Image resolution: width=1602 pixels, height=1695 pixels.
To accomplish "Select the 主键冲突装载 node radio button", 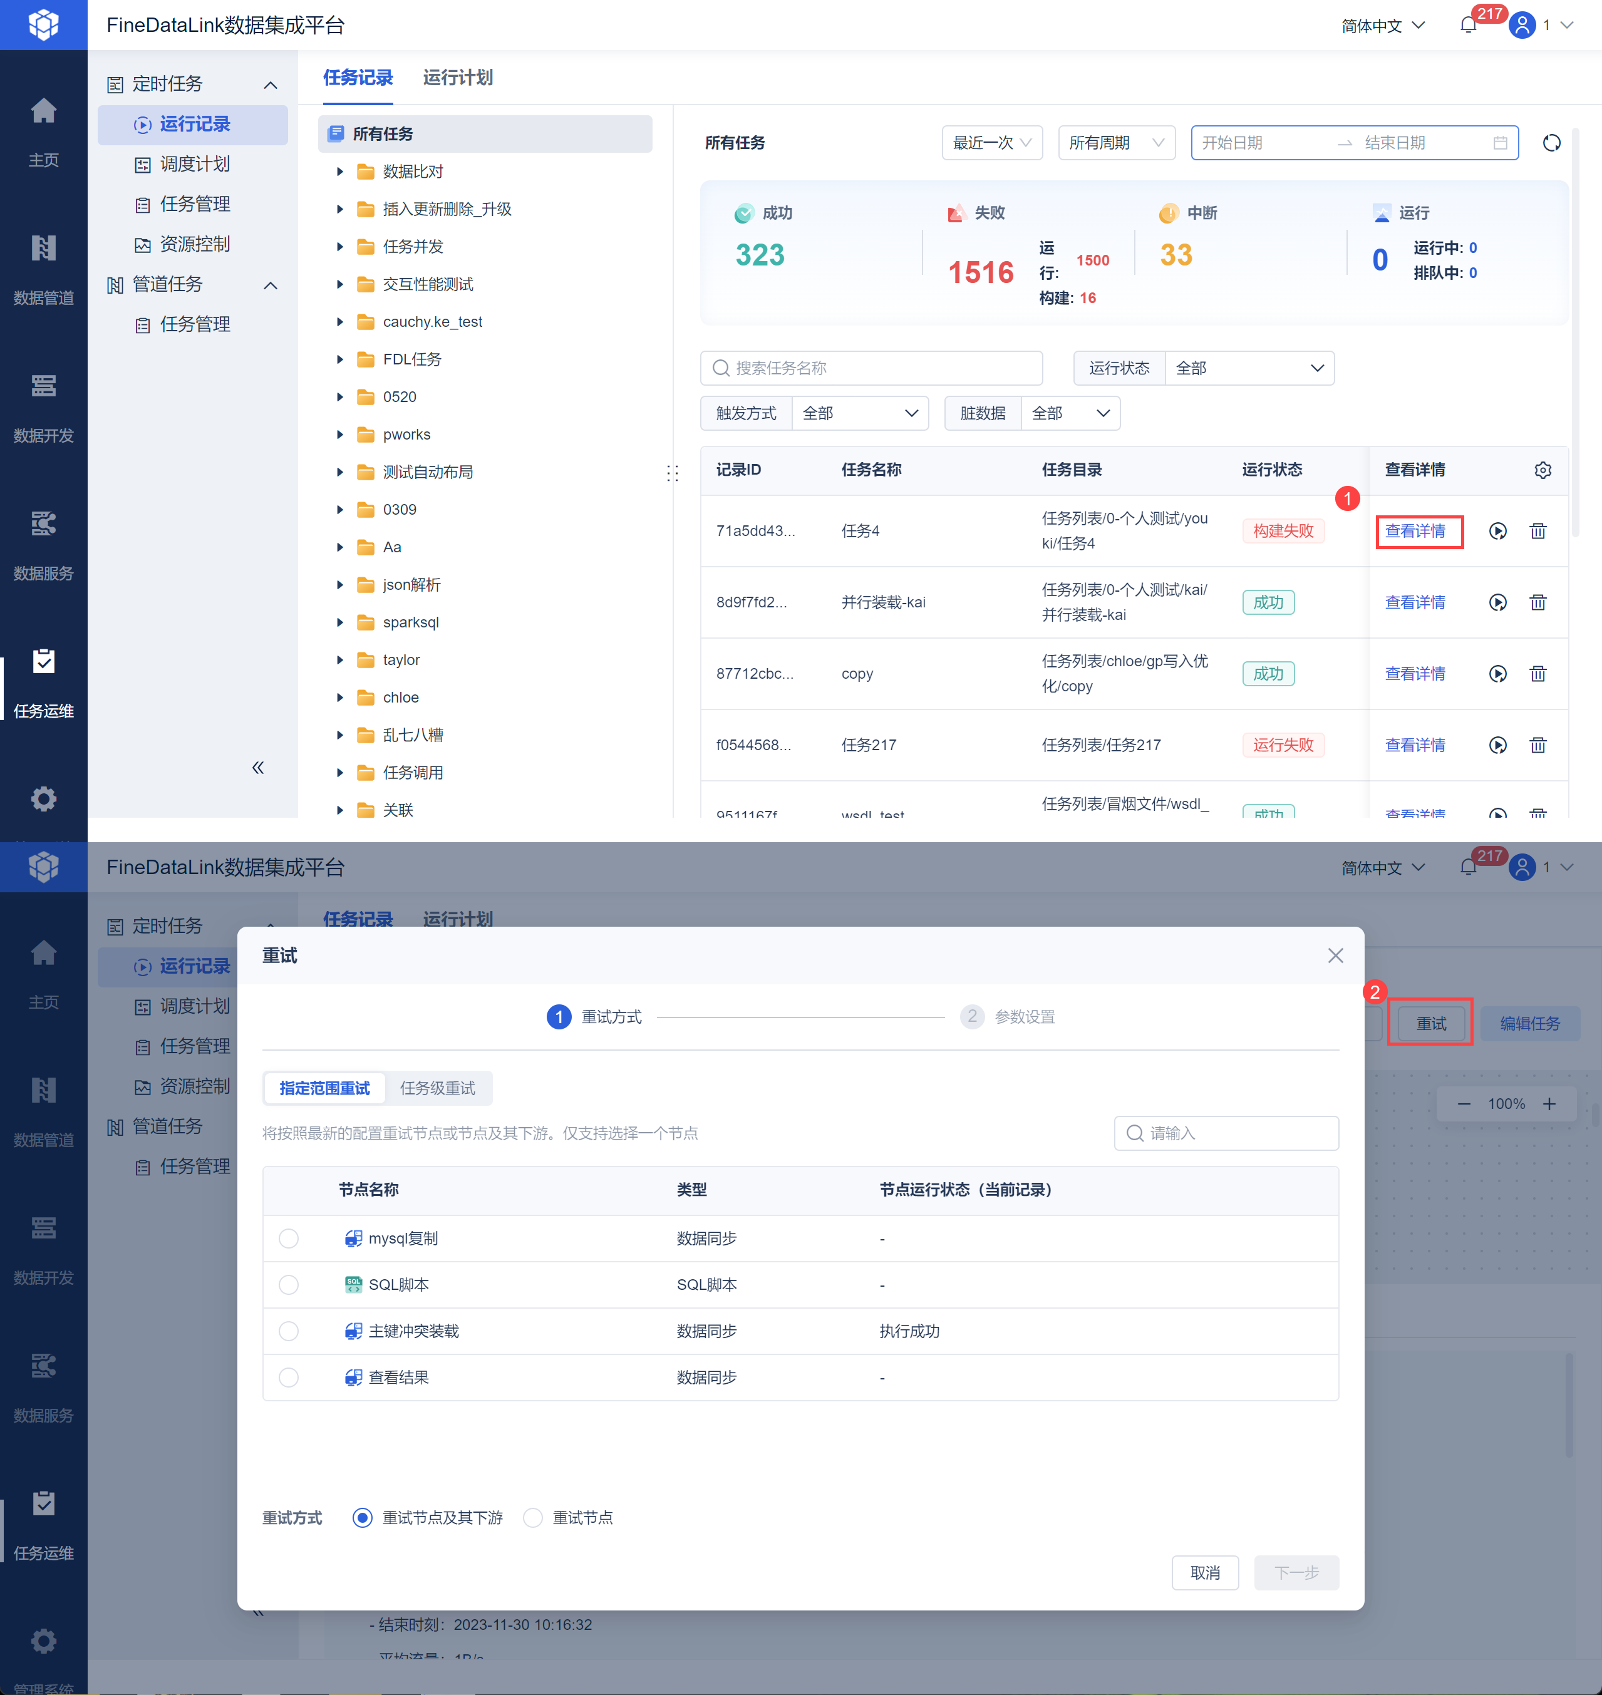I will (289, 1331).
